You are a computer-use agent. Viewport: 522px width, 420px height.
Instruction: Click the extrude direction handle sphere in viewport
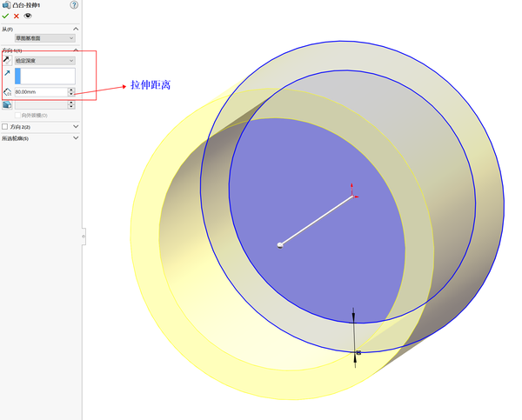point(280,245)
